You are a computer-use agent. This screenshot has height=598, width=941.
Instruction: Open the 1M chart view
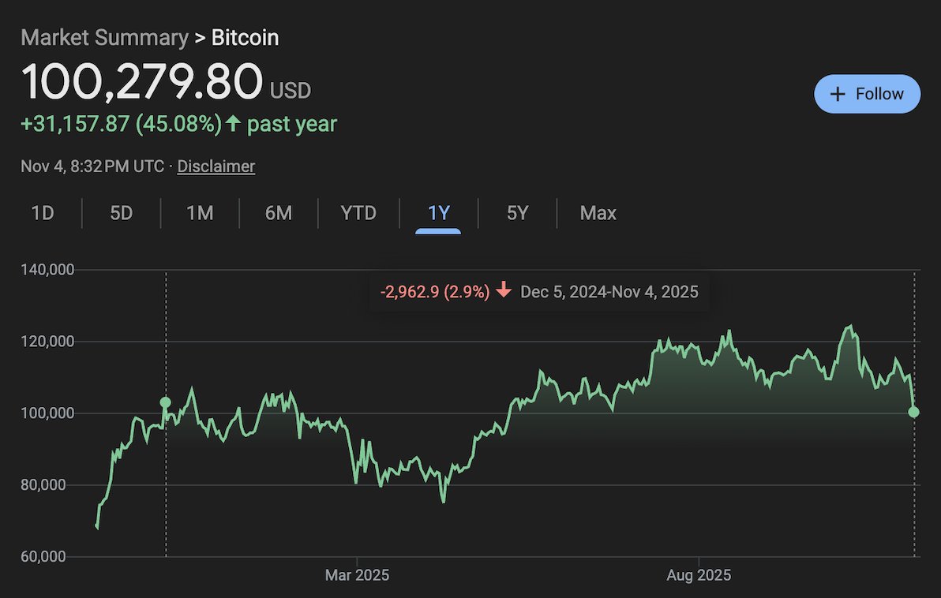(x=200, y=213)
